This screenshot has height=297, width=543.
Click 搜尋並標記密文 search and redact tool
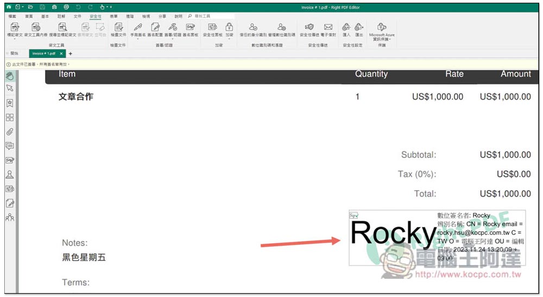tap(62, 29)
